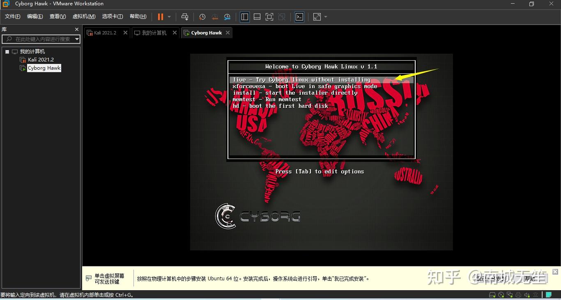Click the printer status icon
Screen dimensions: 561x300
[x=518, y=295]
